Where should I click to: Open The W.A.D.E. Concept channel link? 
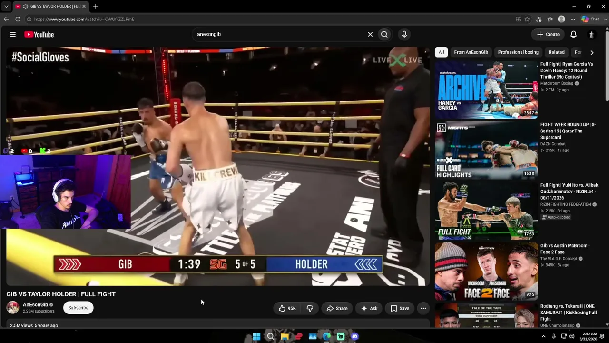559,259
